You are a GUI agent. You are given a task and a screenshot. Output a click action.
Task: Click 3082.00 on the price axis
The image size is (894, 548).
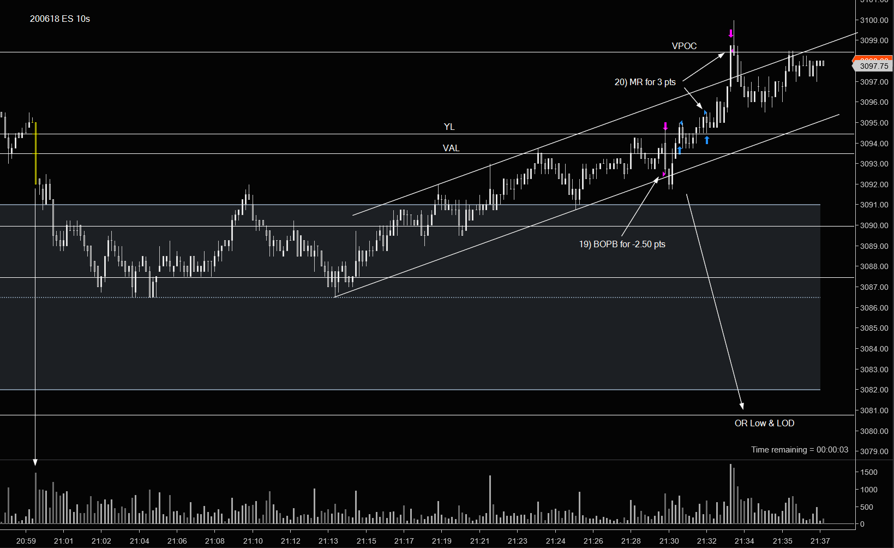click(x=874, y=390)
